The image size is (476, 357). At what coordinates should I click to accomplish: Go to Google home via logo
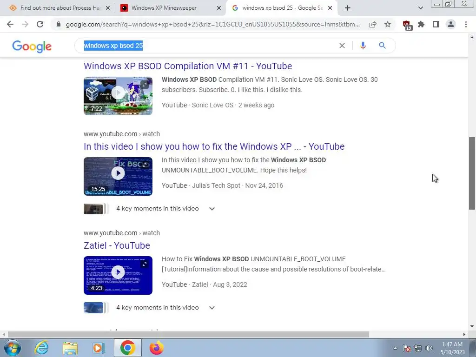click(x=32, y=46)
